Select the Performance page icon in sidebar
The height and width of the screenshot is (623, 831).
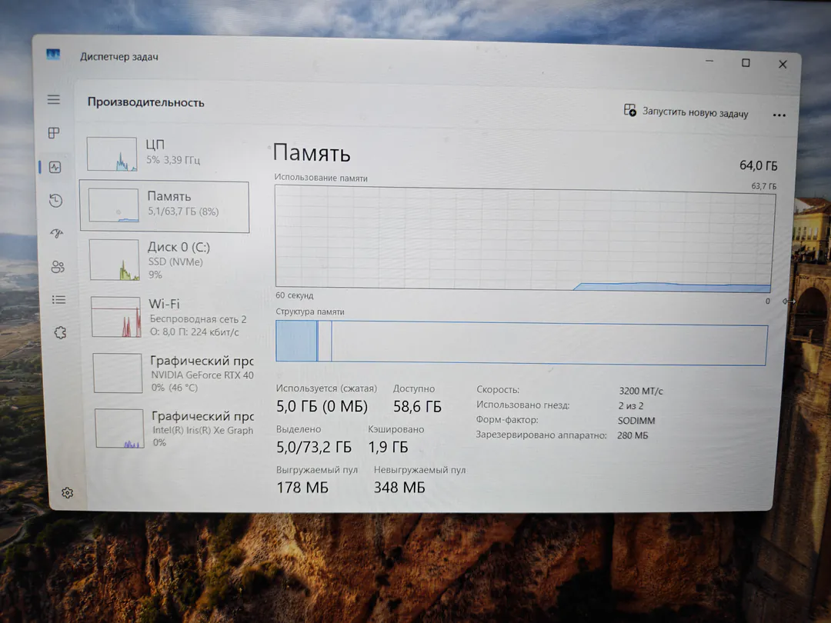click(x=55, y=168)
